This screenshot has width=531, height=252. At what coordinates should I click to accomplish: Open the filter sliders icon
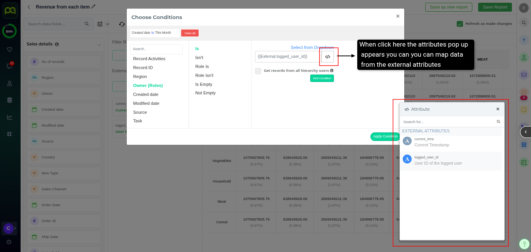[100, 24]
